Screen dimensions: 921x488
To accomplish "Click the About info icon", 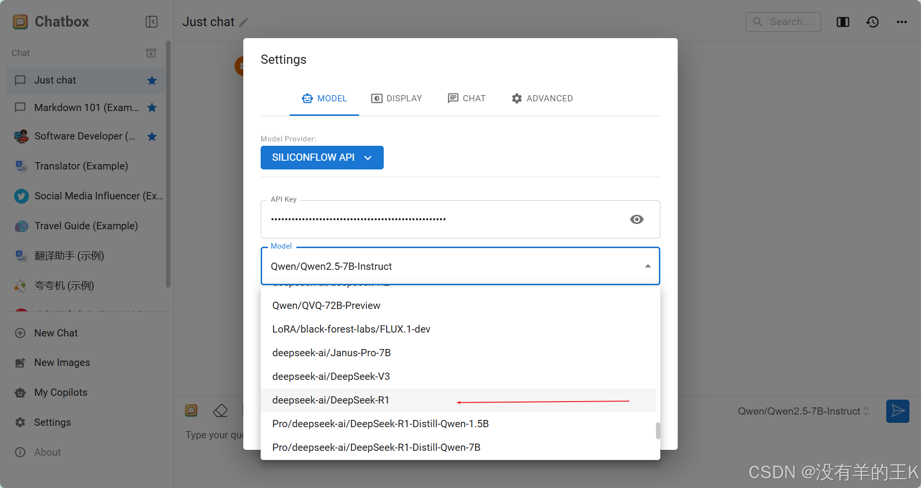I will (x=20, y=452).
